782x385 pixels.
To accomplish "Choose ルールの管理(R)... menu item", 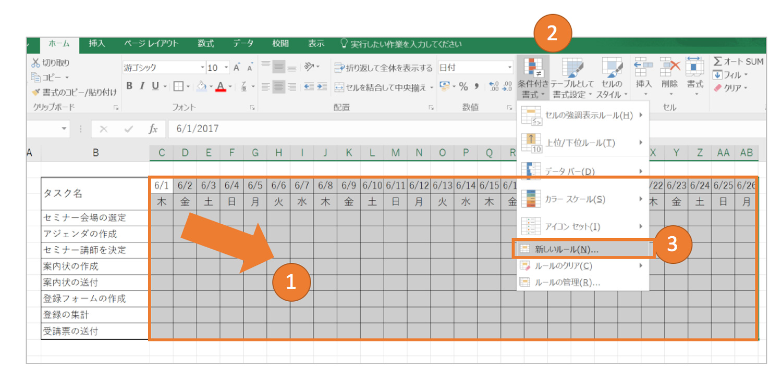I will coord(583,283).
